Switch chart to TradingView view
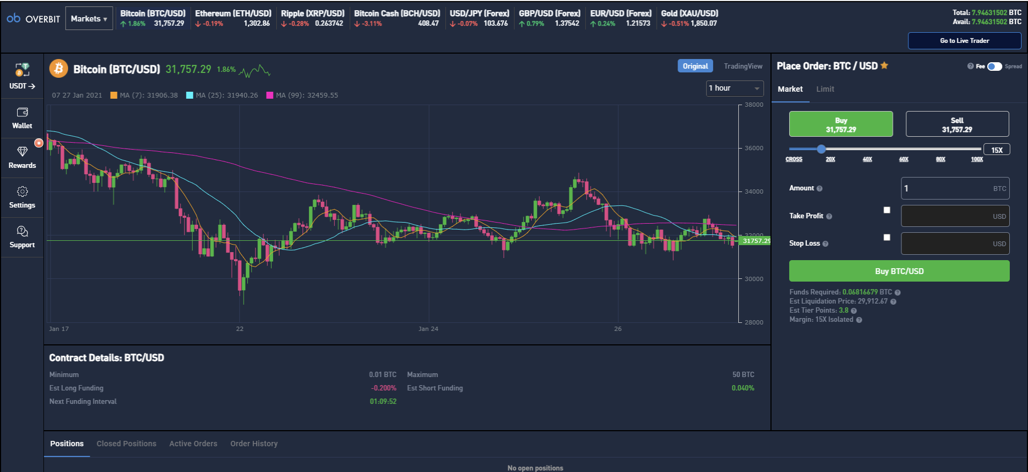The width and height of the screenshot is (1028, 472). [743, 66]
